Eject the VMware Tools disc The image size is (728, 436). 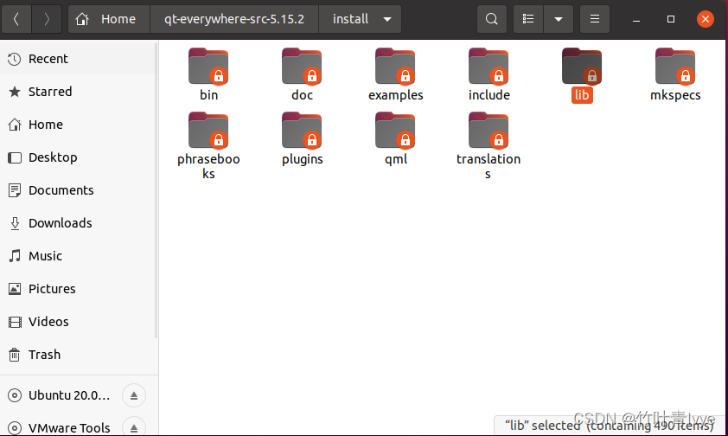tap(134, 427)
